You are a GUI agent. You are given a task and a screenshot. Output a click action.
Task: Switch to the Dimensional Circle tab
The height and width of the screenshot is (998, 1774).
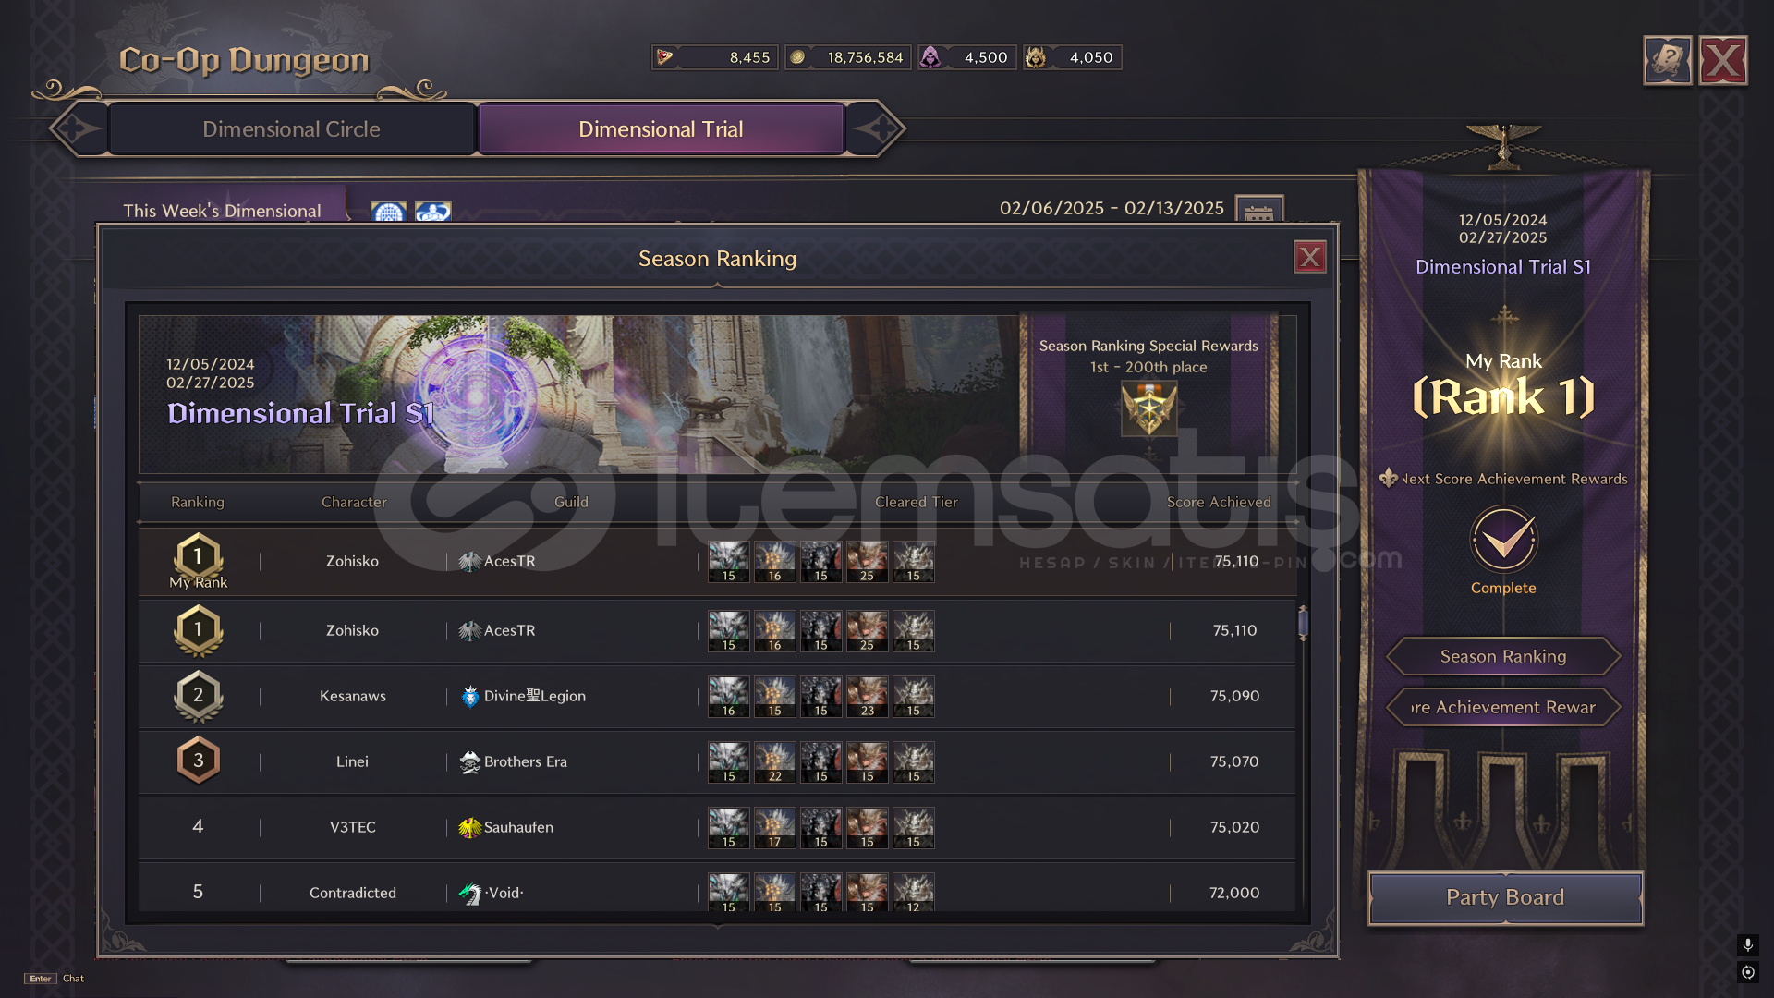point(291,128)
